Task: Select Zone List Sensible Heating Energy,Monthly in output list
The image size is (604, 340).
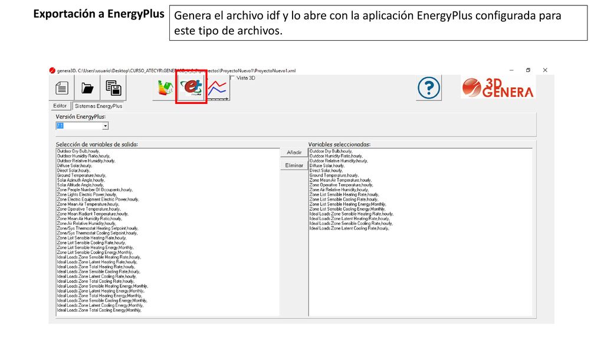Action: 96,247
